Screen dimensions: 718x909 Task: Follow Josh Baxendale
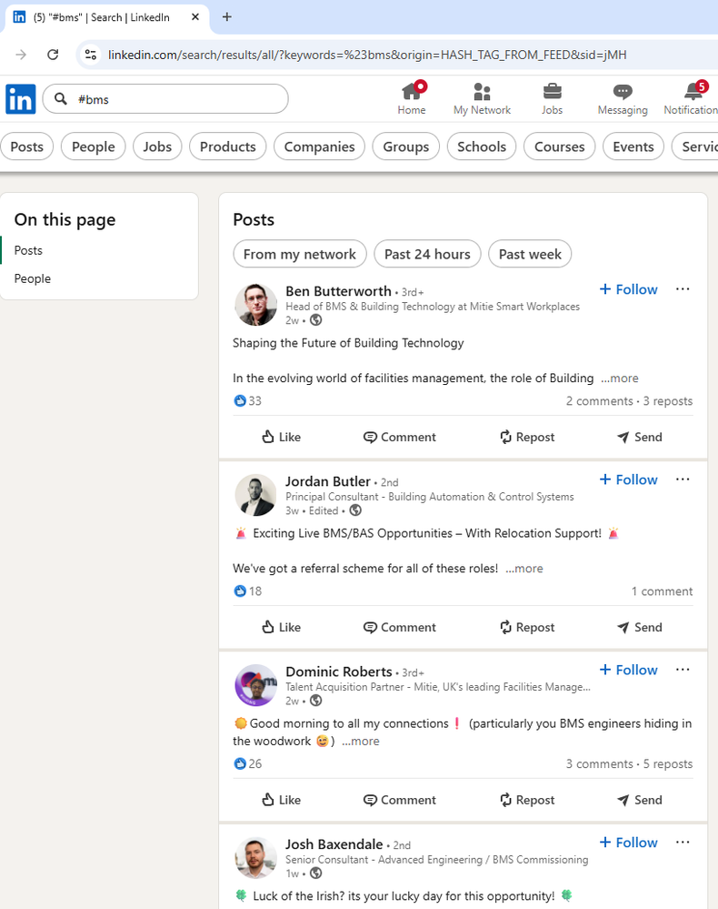[628, 843]
